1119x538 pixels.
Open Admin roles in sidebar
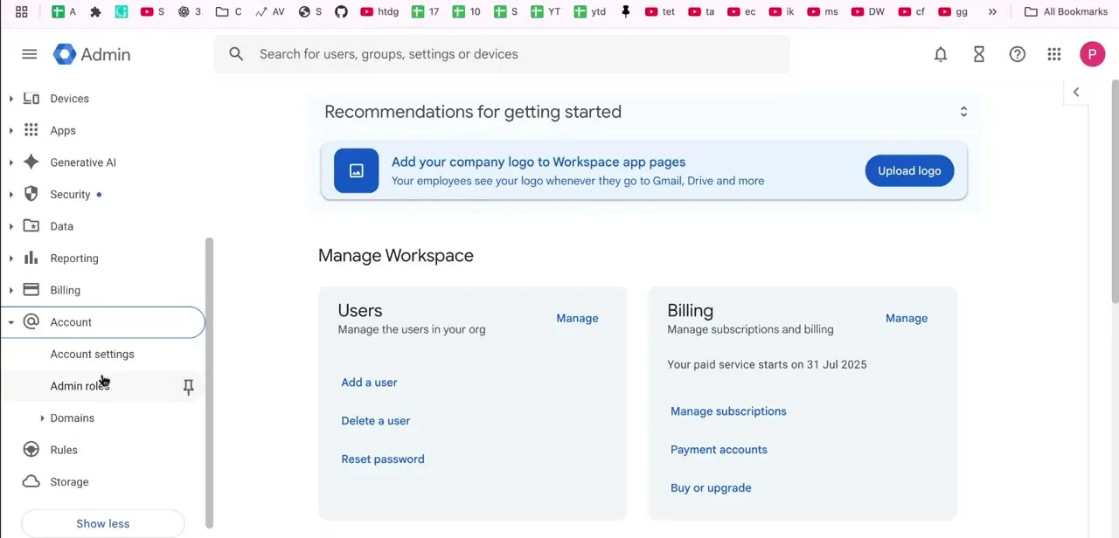80,386
